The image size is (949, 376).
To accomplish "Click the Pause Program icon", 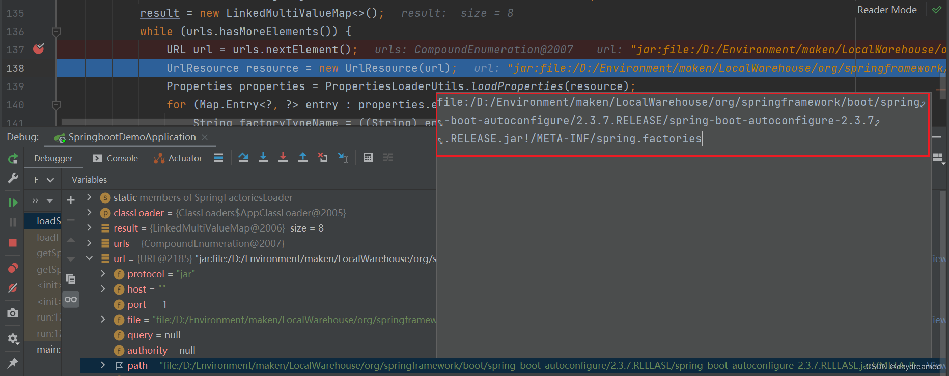I will point(13,222).
